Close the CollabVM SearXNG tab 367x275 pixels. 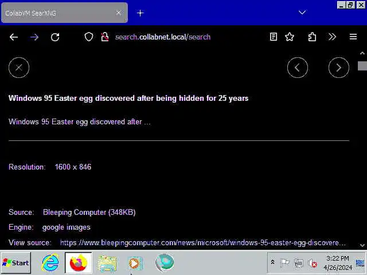tap(119, 13)
